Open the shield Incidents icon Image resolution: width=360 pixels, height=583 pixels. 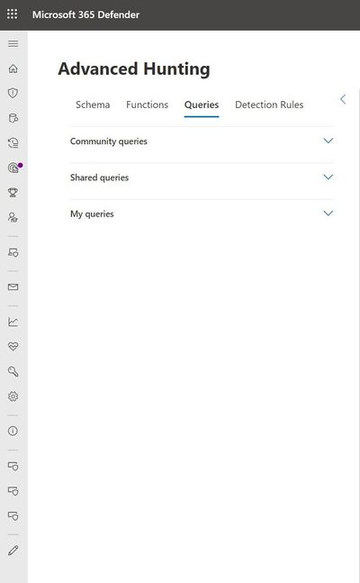pos(13,93)
